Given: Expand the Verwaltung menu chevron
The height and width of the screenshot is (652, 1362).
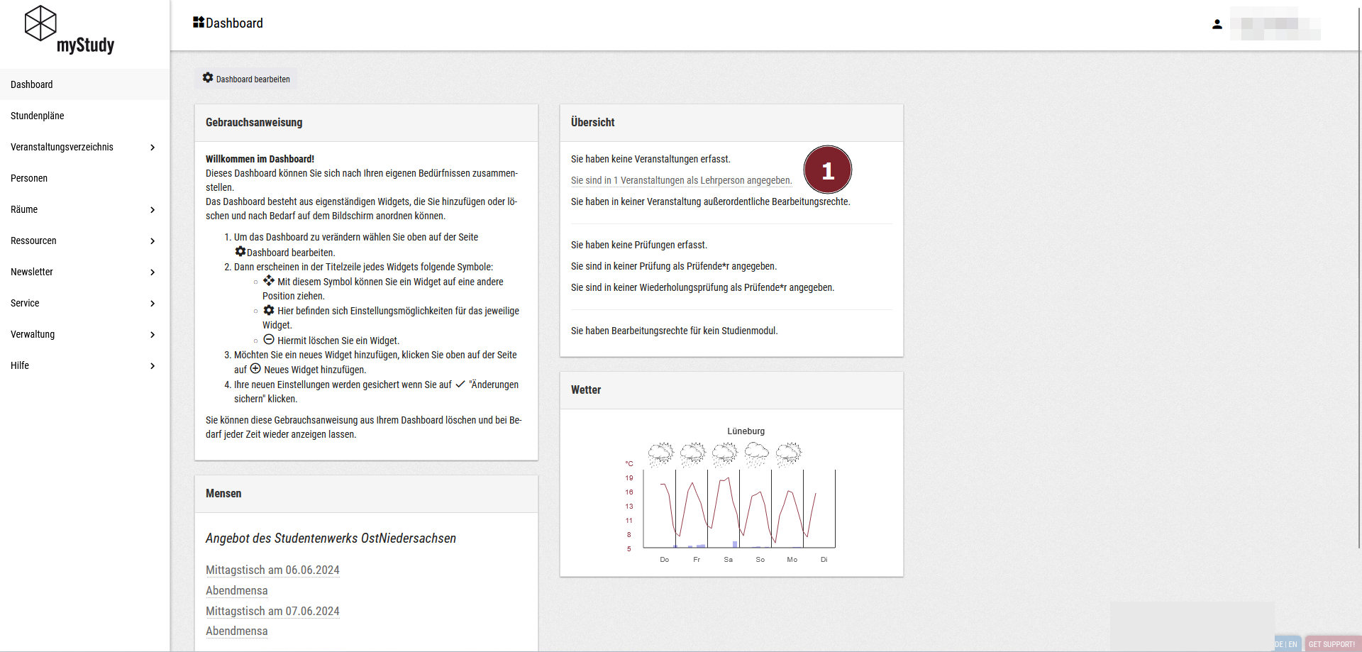Looking at the screenshot, I should coord(153,335).
